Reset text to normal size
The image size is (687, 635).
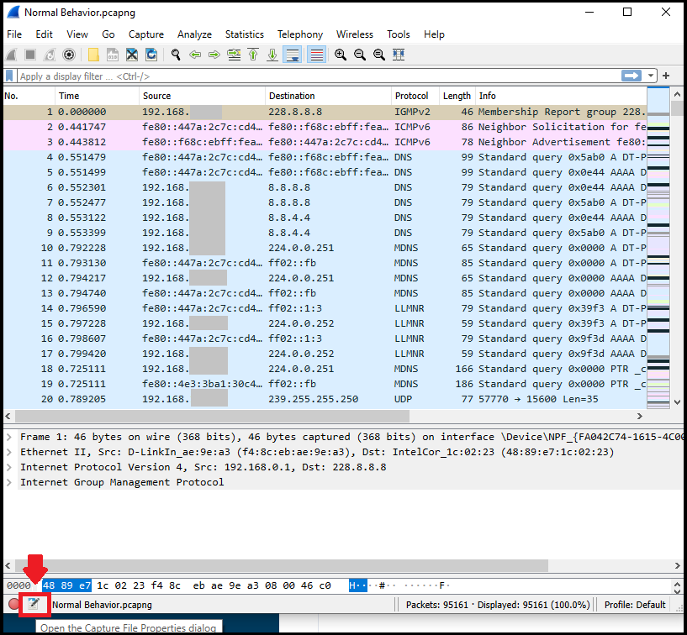coord(379,55)
